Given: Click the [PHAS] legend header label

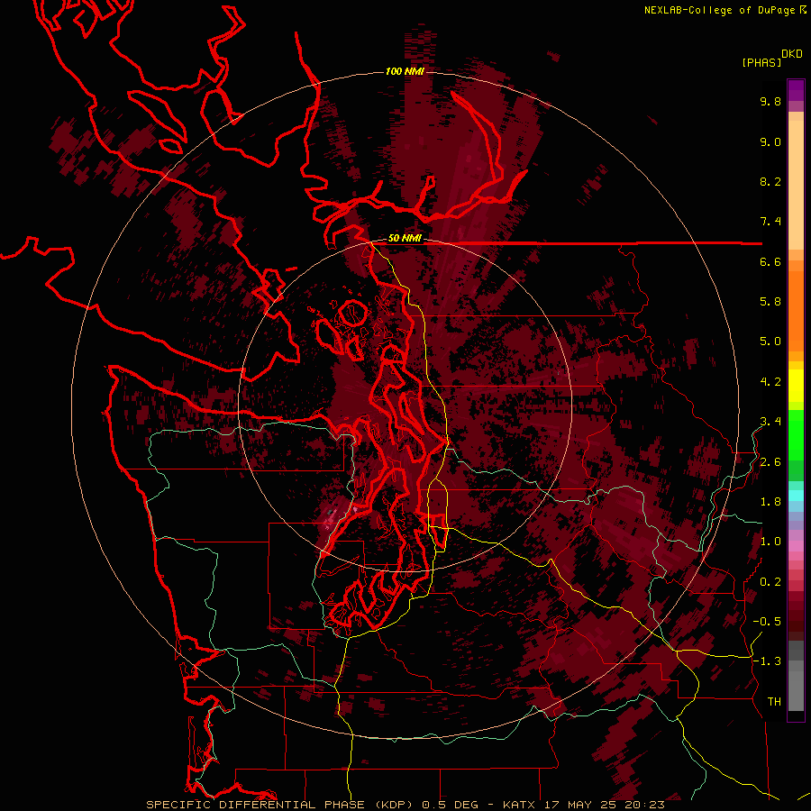Looking at the screenshot, I should 761,62.
